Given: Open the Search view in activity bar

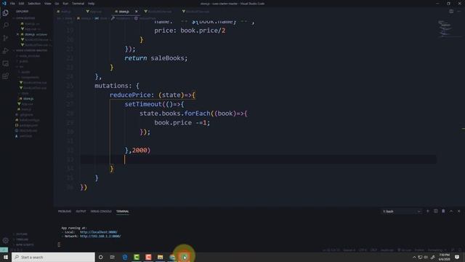Looking at the screenshot, I should (x=5, y=25).
